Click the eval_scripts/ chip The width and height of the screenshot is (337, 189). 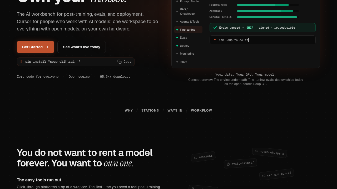coord(240,163)
